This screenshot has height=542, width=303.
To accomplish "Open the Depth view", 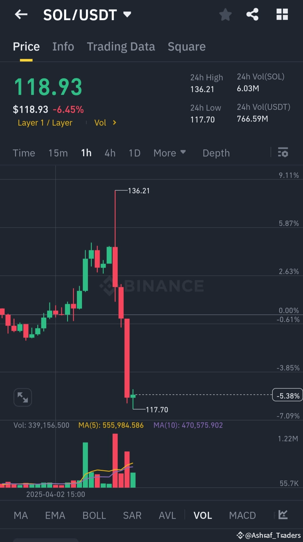I will coord(216,153).
